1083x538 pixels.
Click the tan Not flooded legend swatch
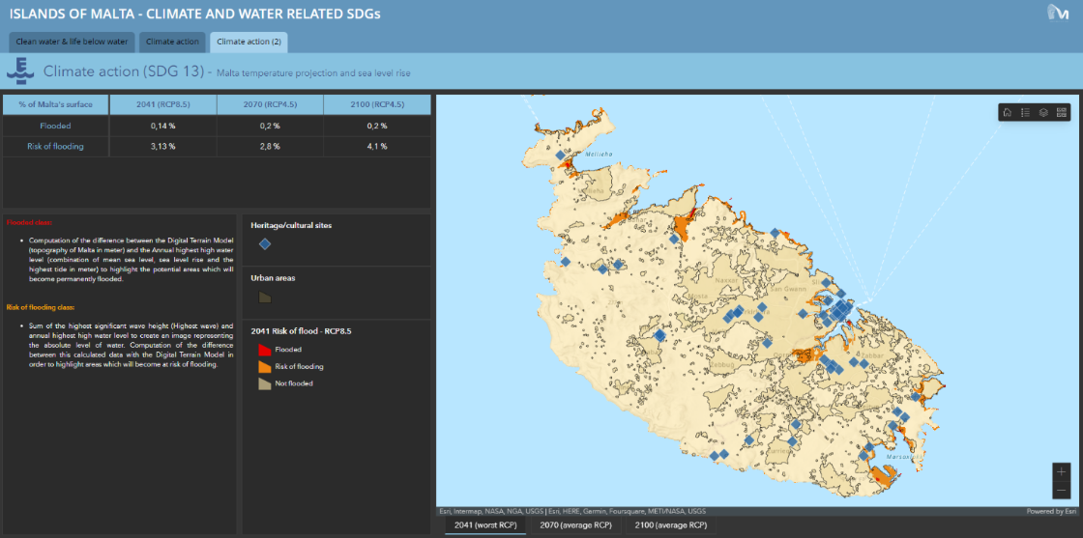point(265,382)
